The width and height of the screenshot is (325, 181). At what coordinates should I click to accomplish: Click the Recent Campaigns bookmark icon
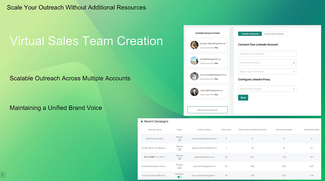(142, 121)
